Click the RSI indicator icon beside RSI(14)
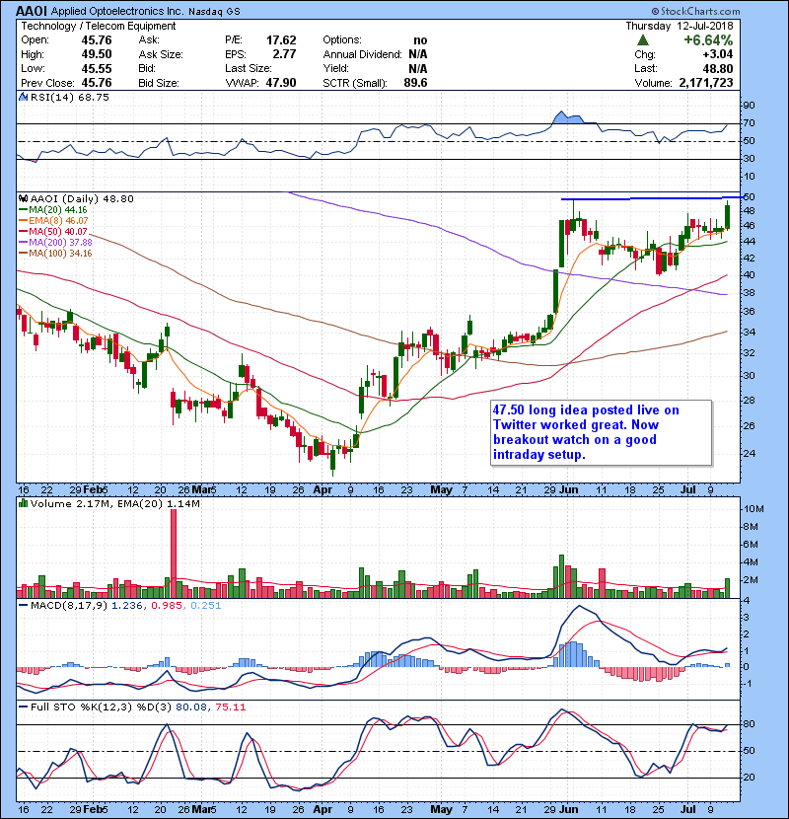Image resolution: width=789 pixels, height=819 pixels. pyautogui.click(x=23, y=97)
